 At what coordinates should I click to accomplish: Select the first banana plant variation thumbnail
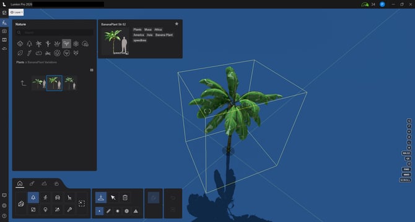(x=38, y=83)
